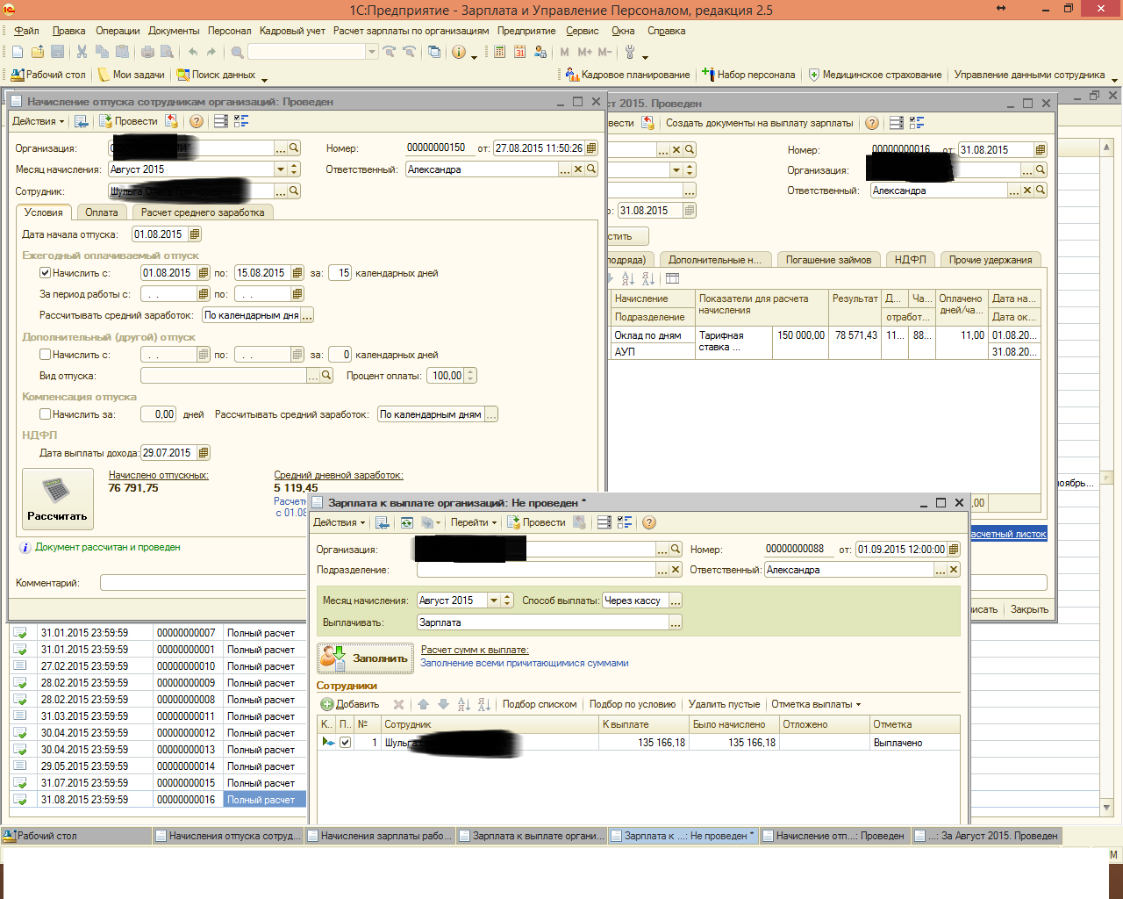
Task: Enable Начислить за checkbox under Компенсация отпуска
Action: (46, 414)
